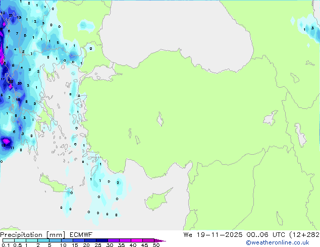Click the '21' precipitation value on map
The height and width of the screenshot is (247, 320).
[11, 15]
